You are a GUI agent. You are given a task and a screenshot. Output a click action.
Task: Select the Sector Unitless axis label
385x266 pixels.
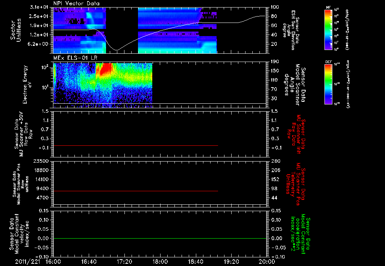(15, 30)
